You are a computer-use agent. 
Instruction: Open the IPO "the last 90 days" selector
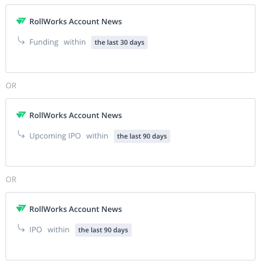pos(103,230)
